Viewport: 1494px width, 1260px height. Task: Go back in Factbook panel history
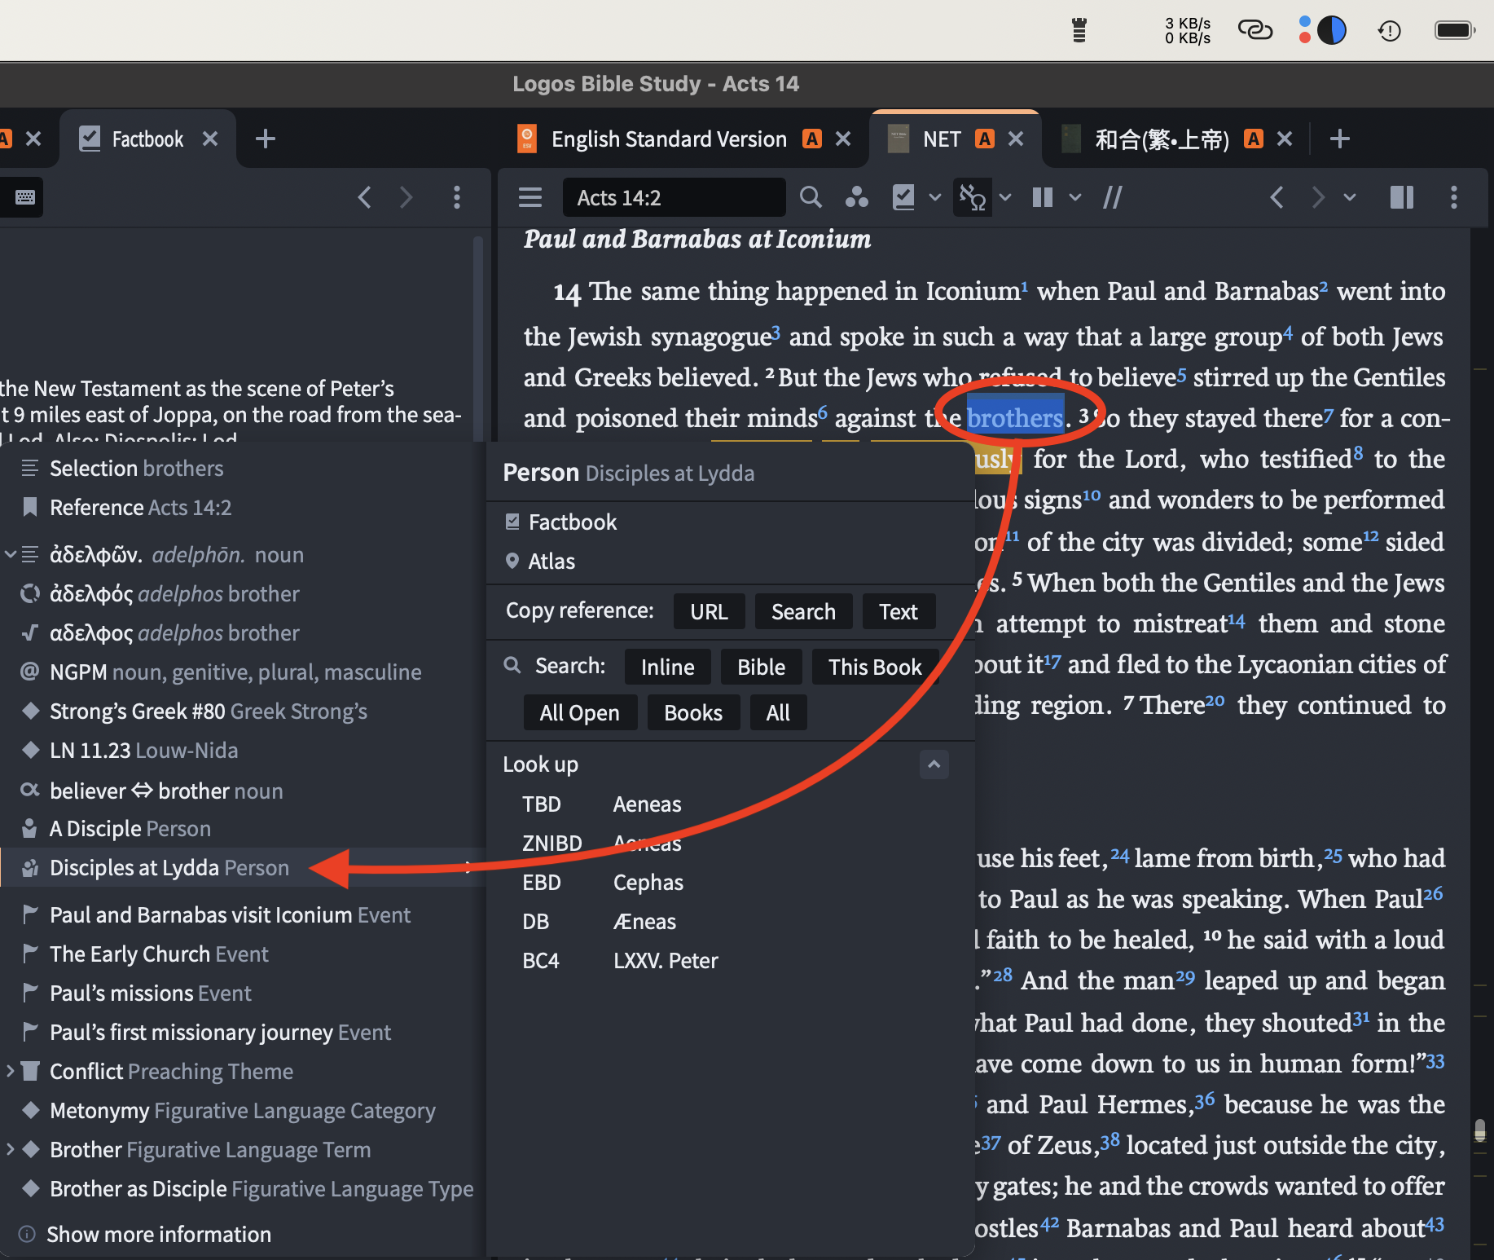point(364,197)
